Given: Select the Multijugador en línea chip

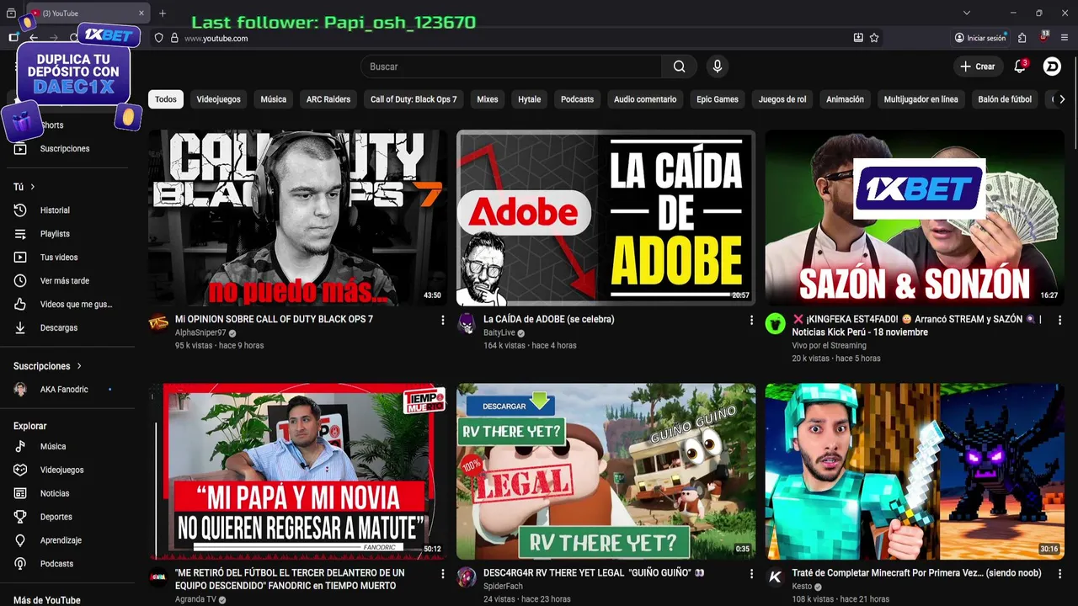Looking at the screenshot, I should 921,99.
